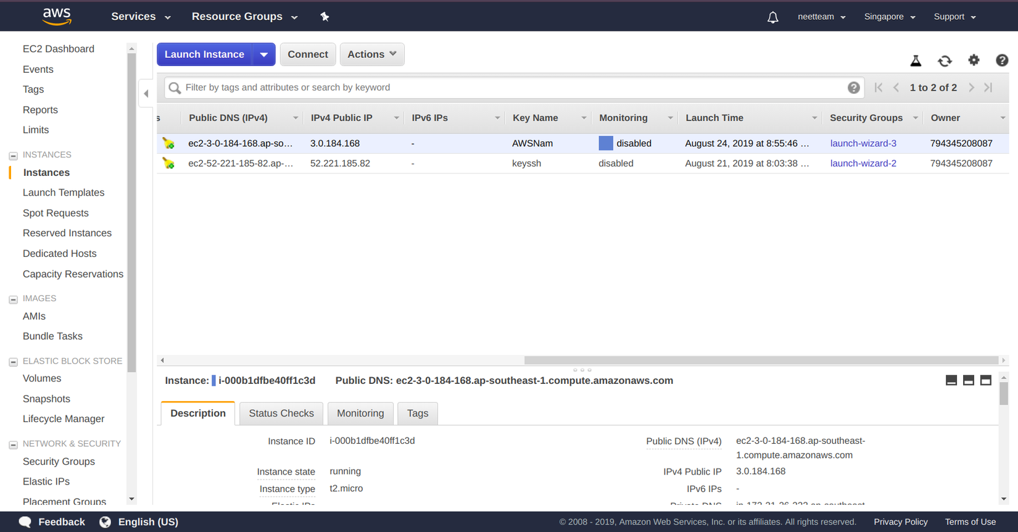Open the experiments flask icon
Screen dimensions: 1018x532
(x=916, y=60)
